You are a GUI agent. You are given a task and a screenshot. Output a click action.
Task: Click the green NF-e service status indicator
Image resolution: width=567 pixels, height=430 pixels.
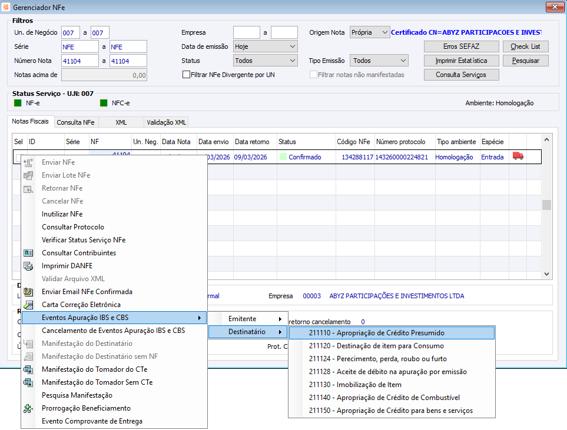pyautogui.click(x=18, y=103)
